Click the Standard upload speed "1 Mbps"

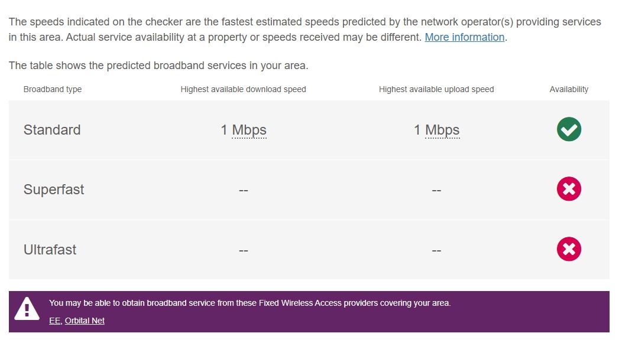436,130
